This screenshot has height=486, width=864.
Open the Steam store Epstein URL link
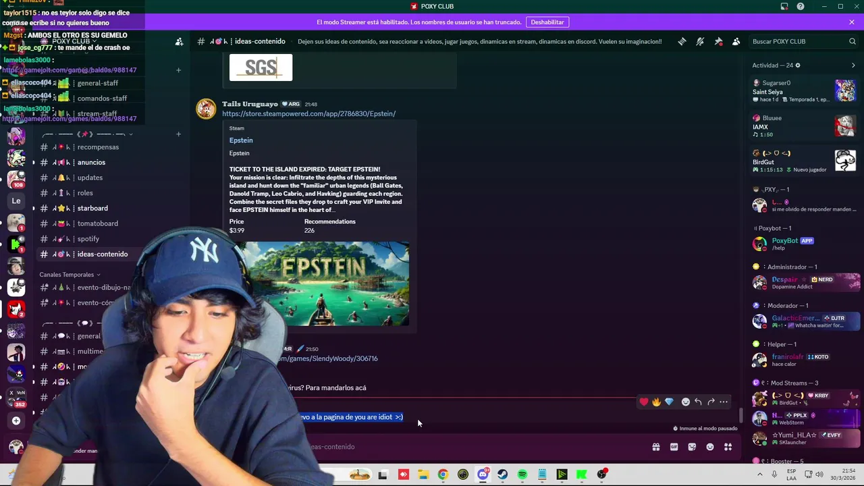coord(309,113)
